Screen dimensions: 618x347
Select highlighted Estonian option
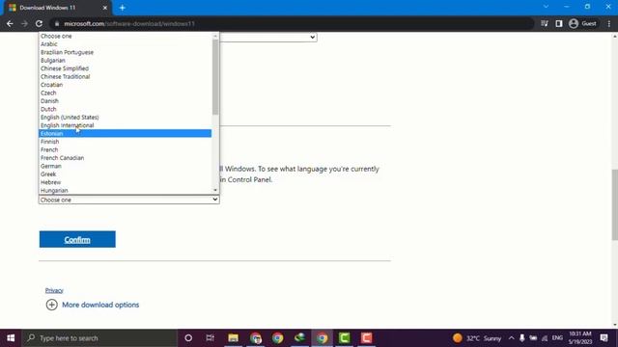[x=125, y=133]
